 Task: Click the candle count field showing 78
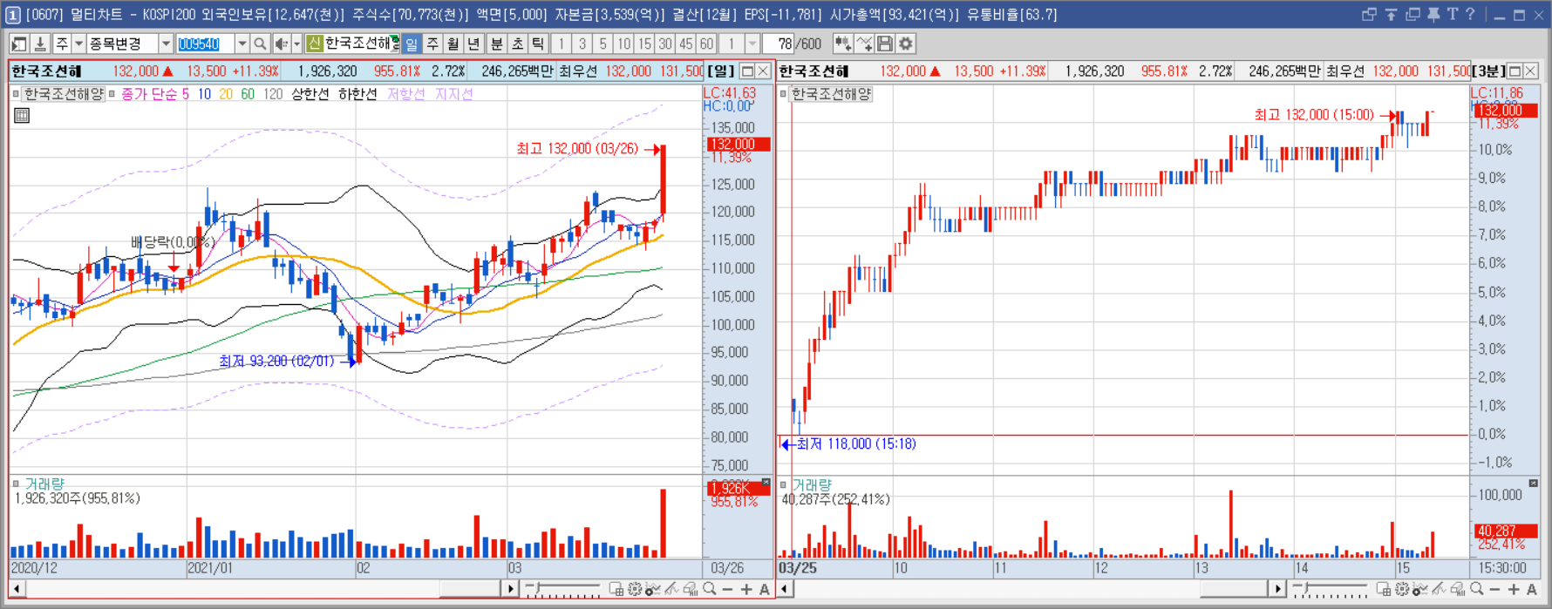pyautogui.click(x=779, y=44)
